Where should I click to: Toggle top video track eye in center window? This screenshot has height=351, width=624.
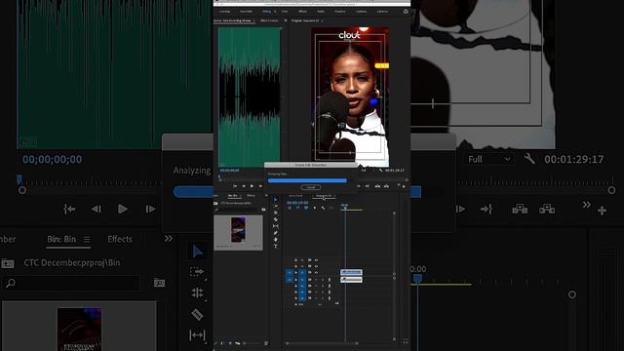tap(316, 260)
